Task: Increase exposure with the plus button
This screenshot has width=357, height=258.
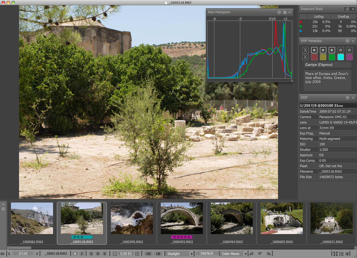Action: tap(137, 254)
